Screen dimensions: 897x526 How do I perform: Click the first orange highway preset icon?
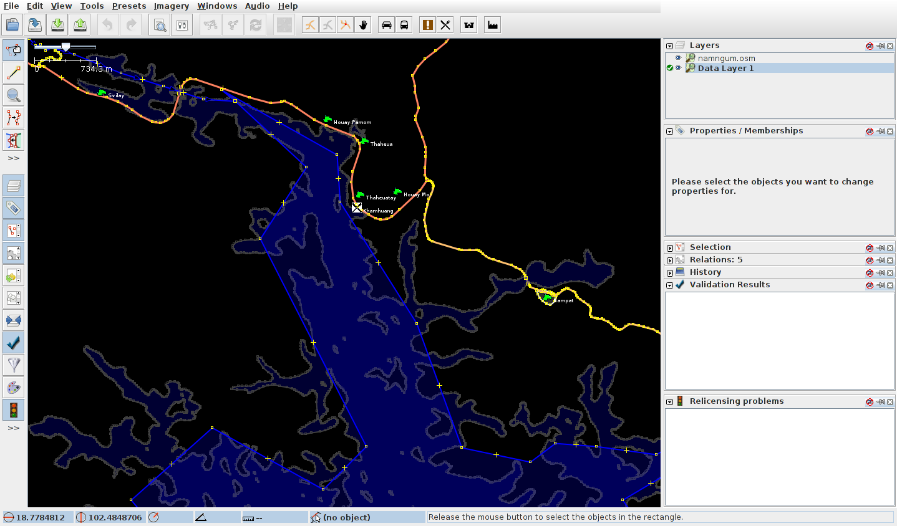310,25
